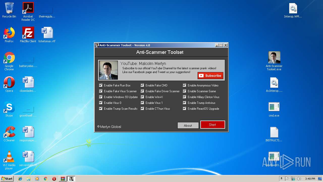The width and height of the screenshot is (323, 182).
Task: Open the VLC media player shortcut
Action: coord(9,160)
